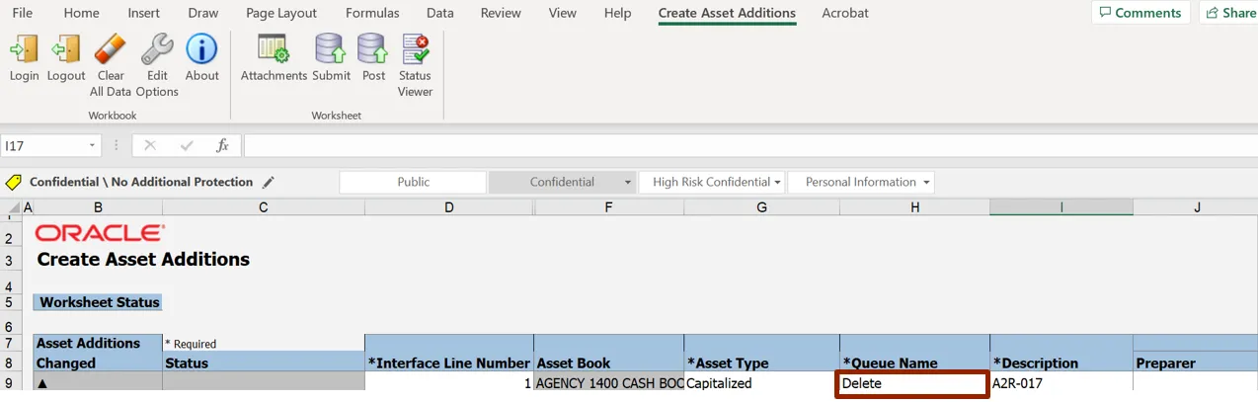The width and height of the screenshot is (1258, 402).
Task: Click the Login icon in ribbon
Action: tap(24, 49)
